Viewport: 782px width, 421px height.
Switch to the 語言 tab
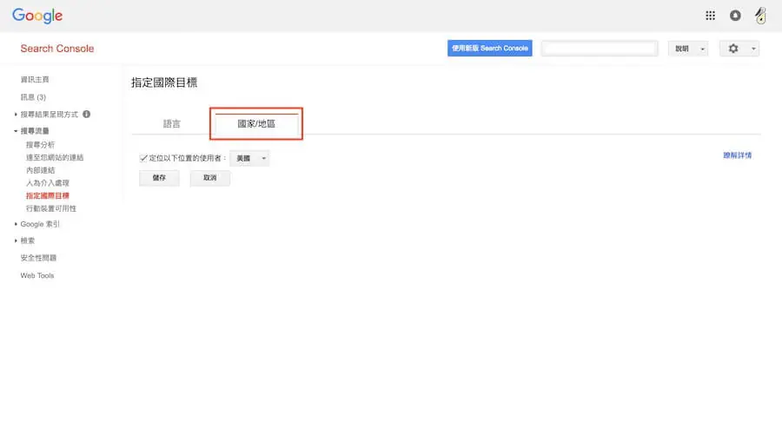tap(171, 123)
